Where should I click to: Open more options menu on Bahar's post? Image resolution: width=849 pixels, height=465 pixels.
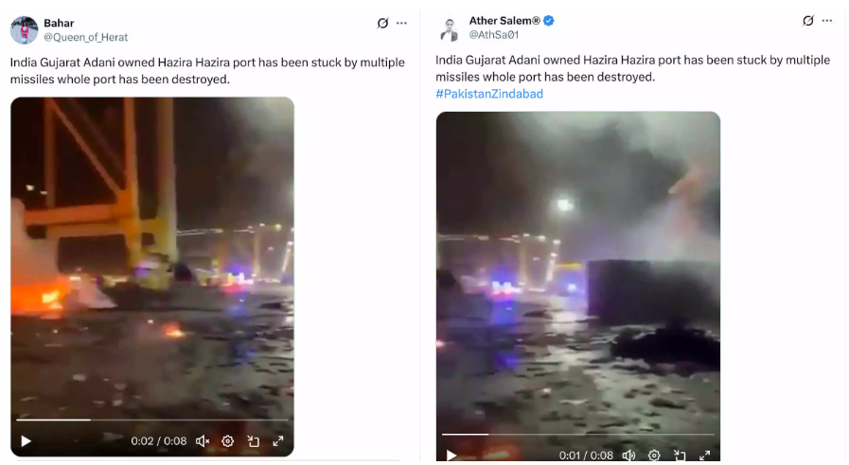click(x=401, y=23)
